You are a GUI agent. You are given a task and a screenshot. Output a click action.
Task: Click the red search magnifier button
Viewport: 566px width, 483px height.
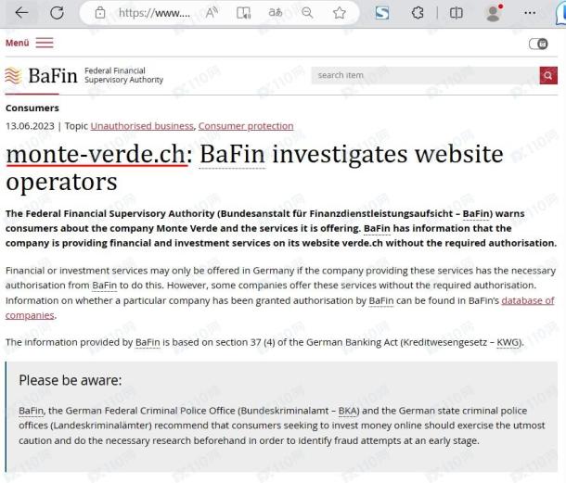pos(548,75)
